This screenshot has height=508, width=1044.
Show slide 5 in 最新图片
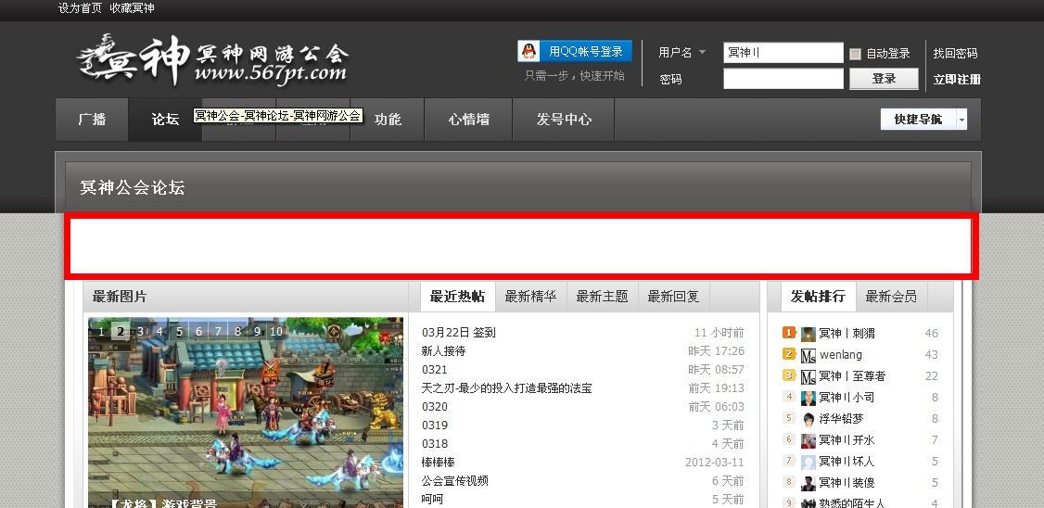click(179, 331)
